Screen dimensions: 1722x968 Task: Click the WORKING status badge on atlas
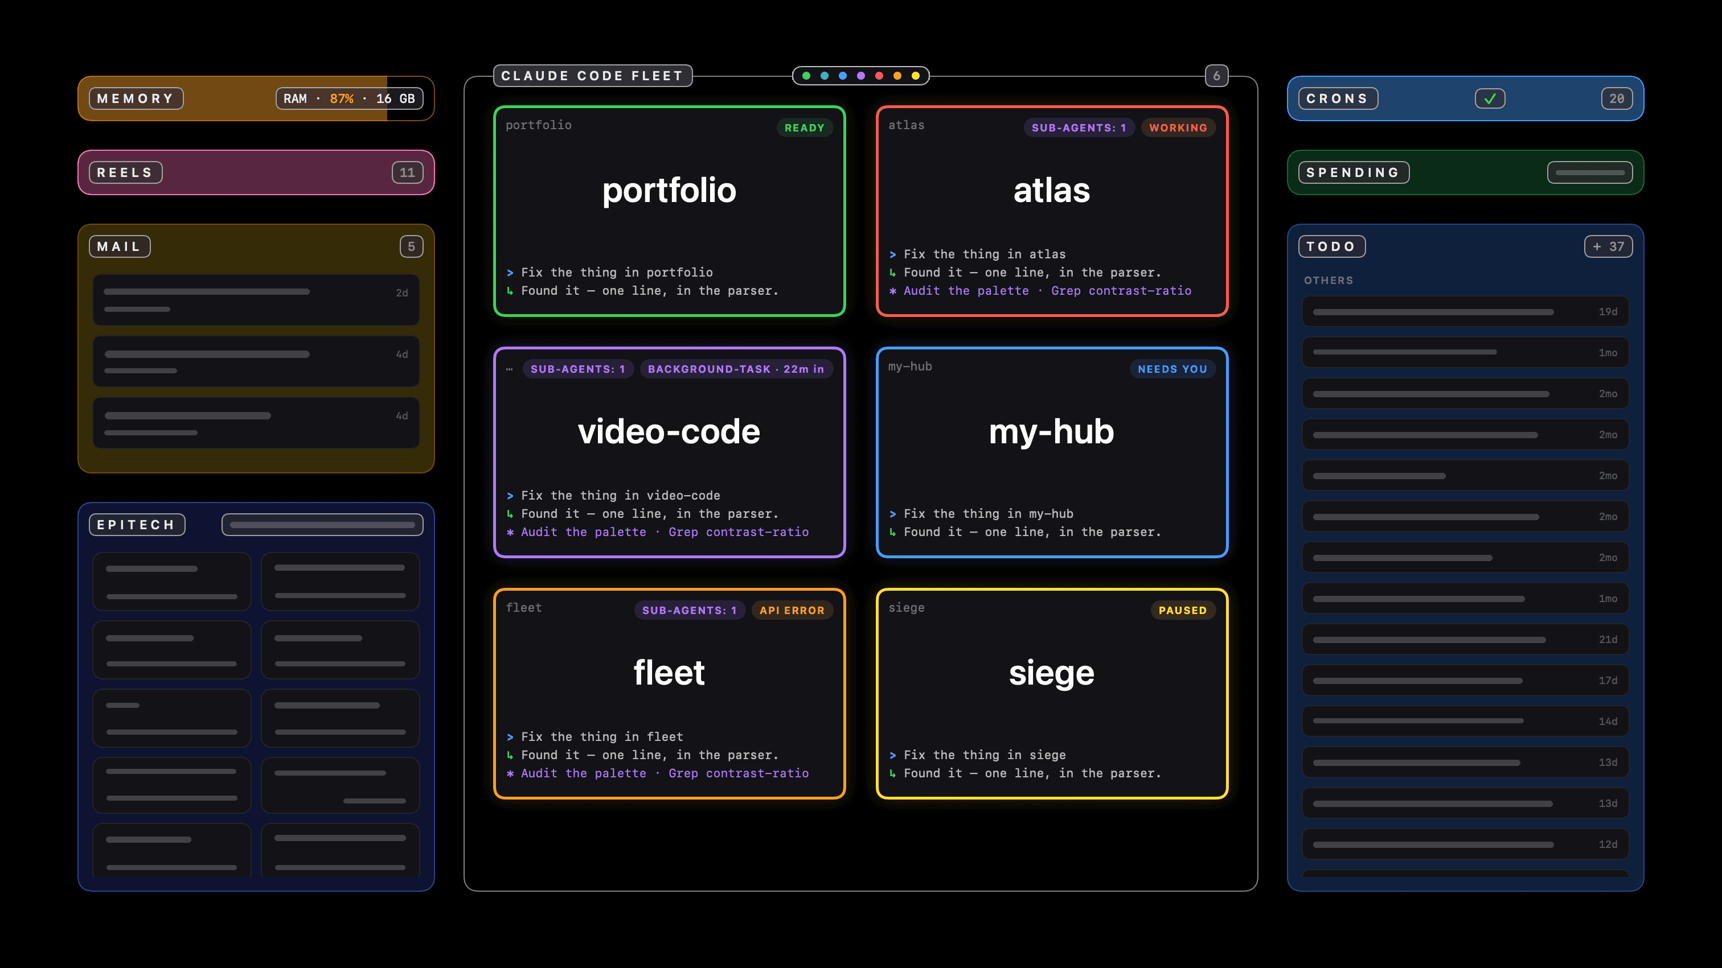(x=1178, y=127)
